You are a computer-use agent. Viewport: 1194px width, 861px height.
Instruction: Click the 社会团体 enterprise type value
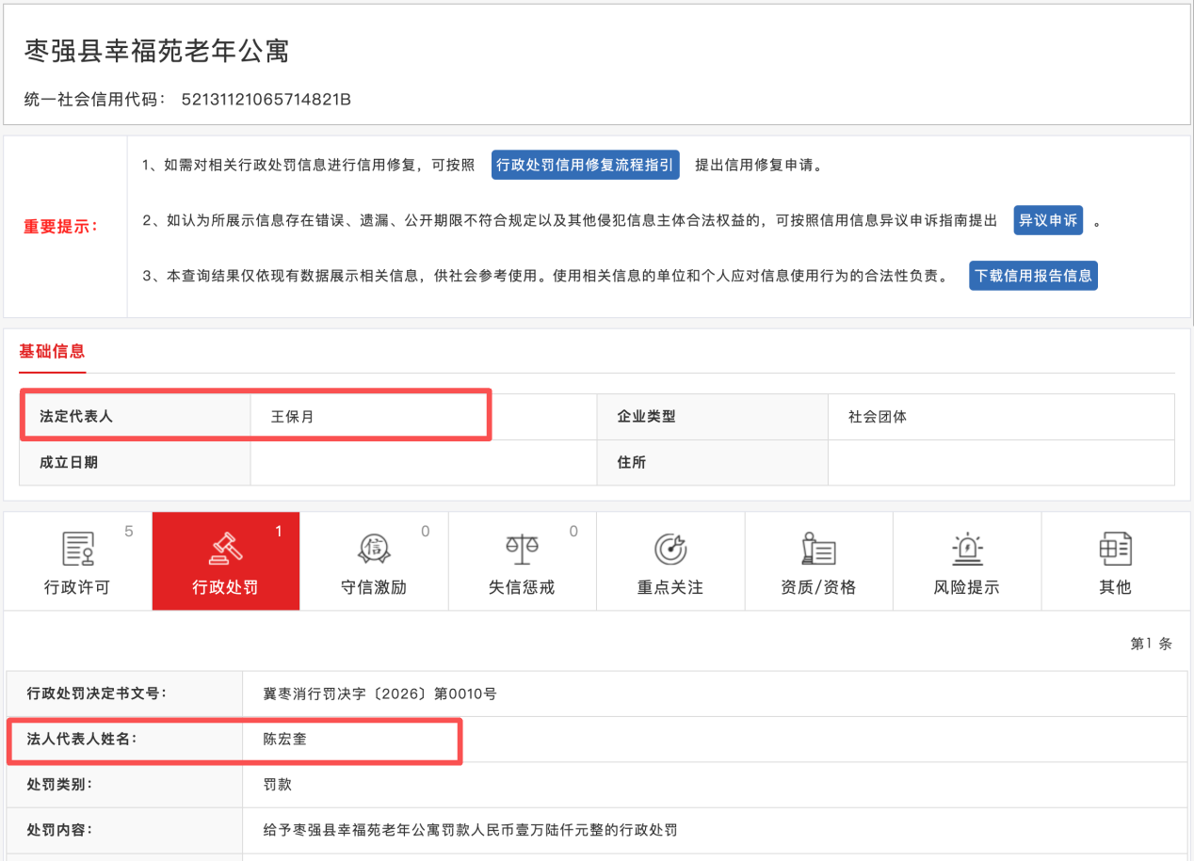[x=878, y=416]
